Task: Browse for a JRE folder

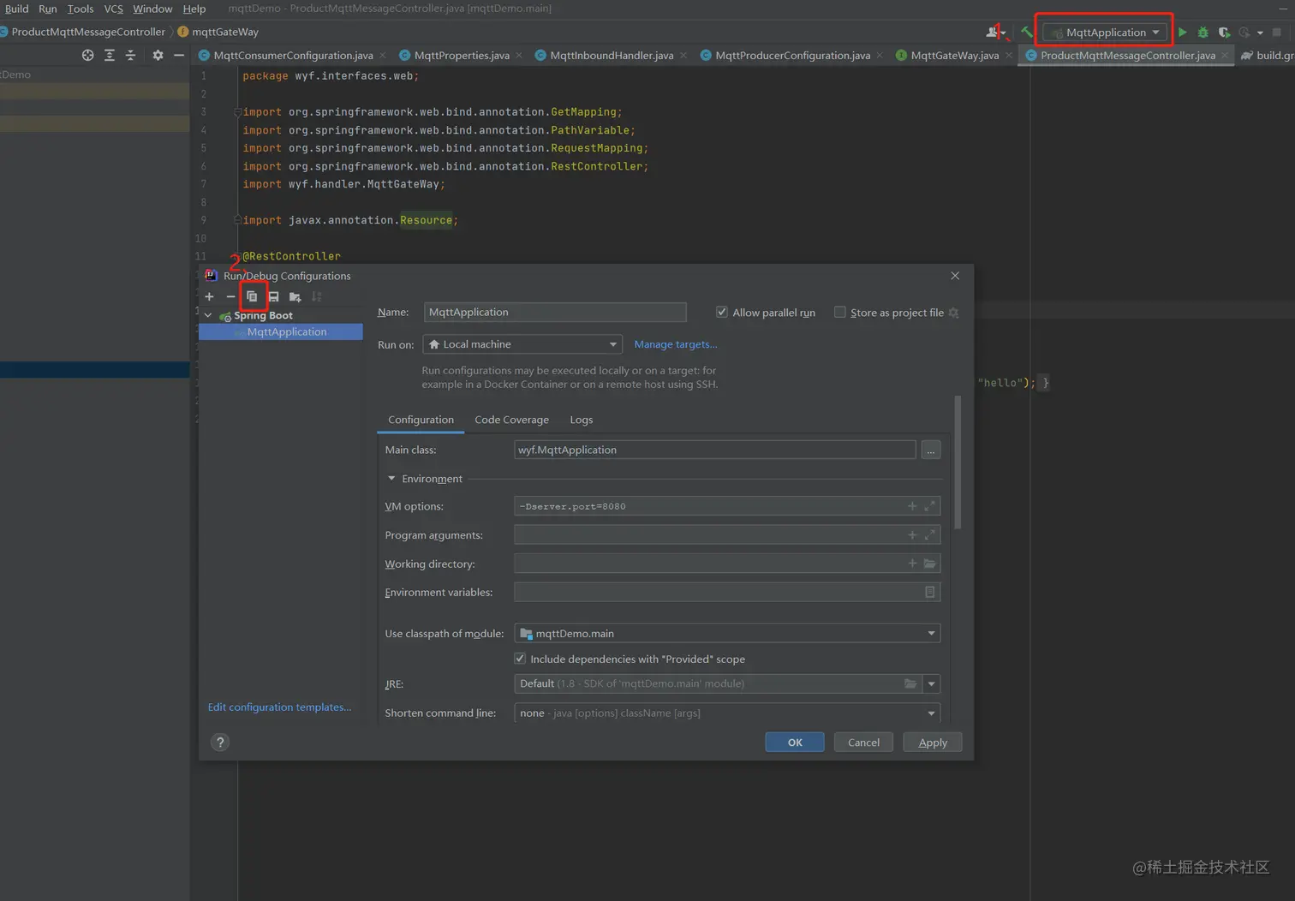Action: tap(910, 683)
